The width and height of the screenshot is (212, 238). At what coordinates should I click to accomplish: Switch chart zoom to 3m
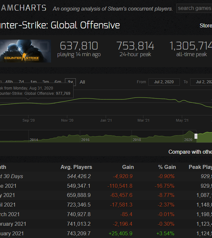click(46, 82)
